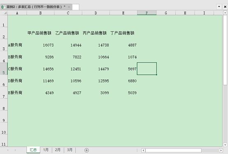Open the 3月 sheet tab
This screenshot has height=154, width=228.
[70, 150]
